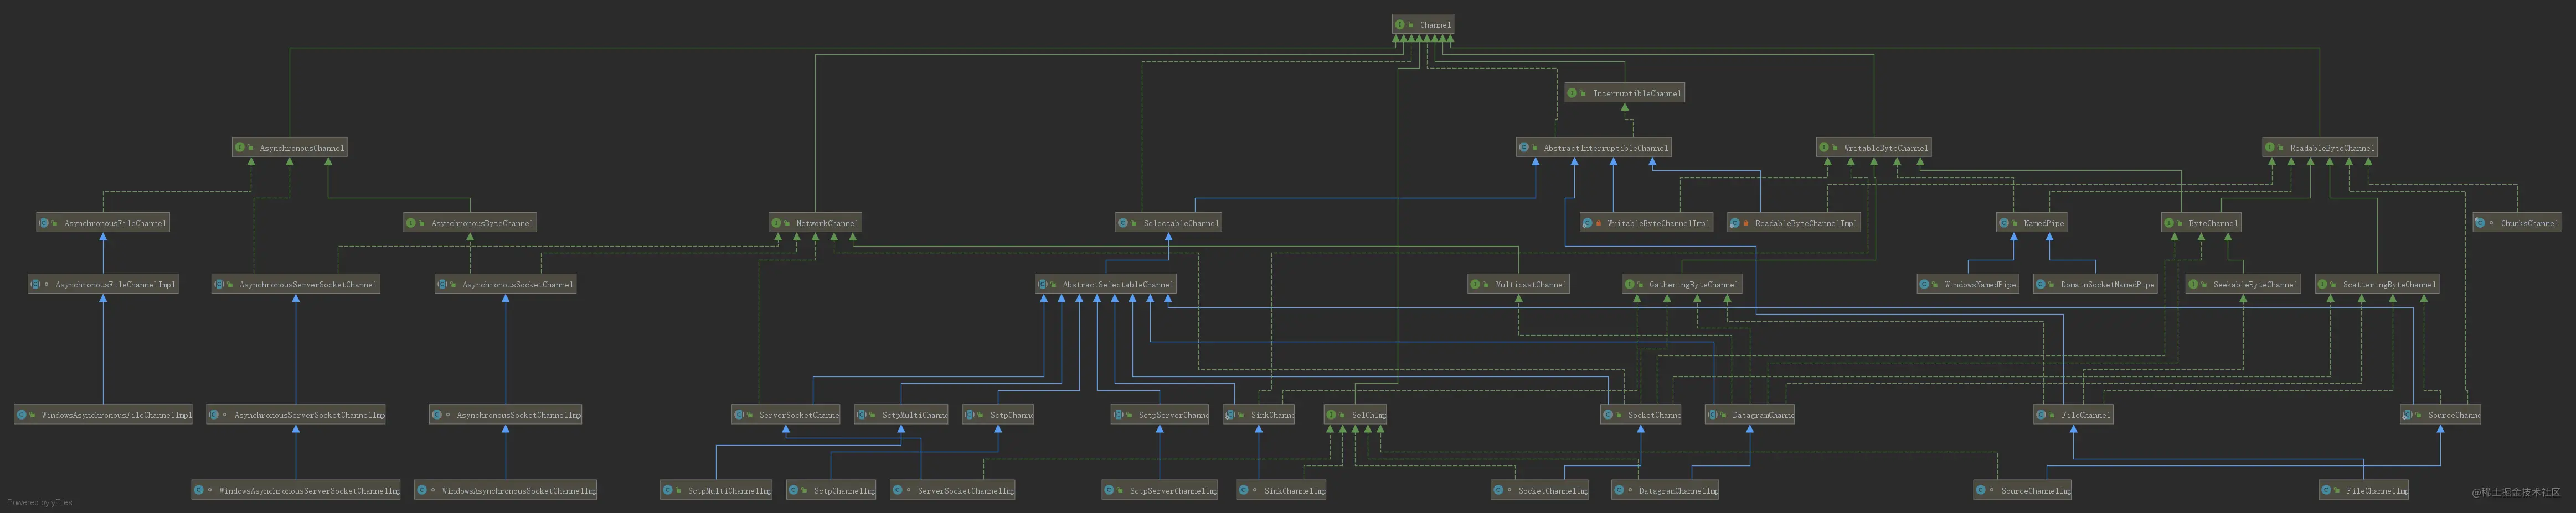This screenshot has width=2576, height=513.
Task: Click the SinkChannelImp node
Action: pos(1282,490)
